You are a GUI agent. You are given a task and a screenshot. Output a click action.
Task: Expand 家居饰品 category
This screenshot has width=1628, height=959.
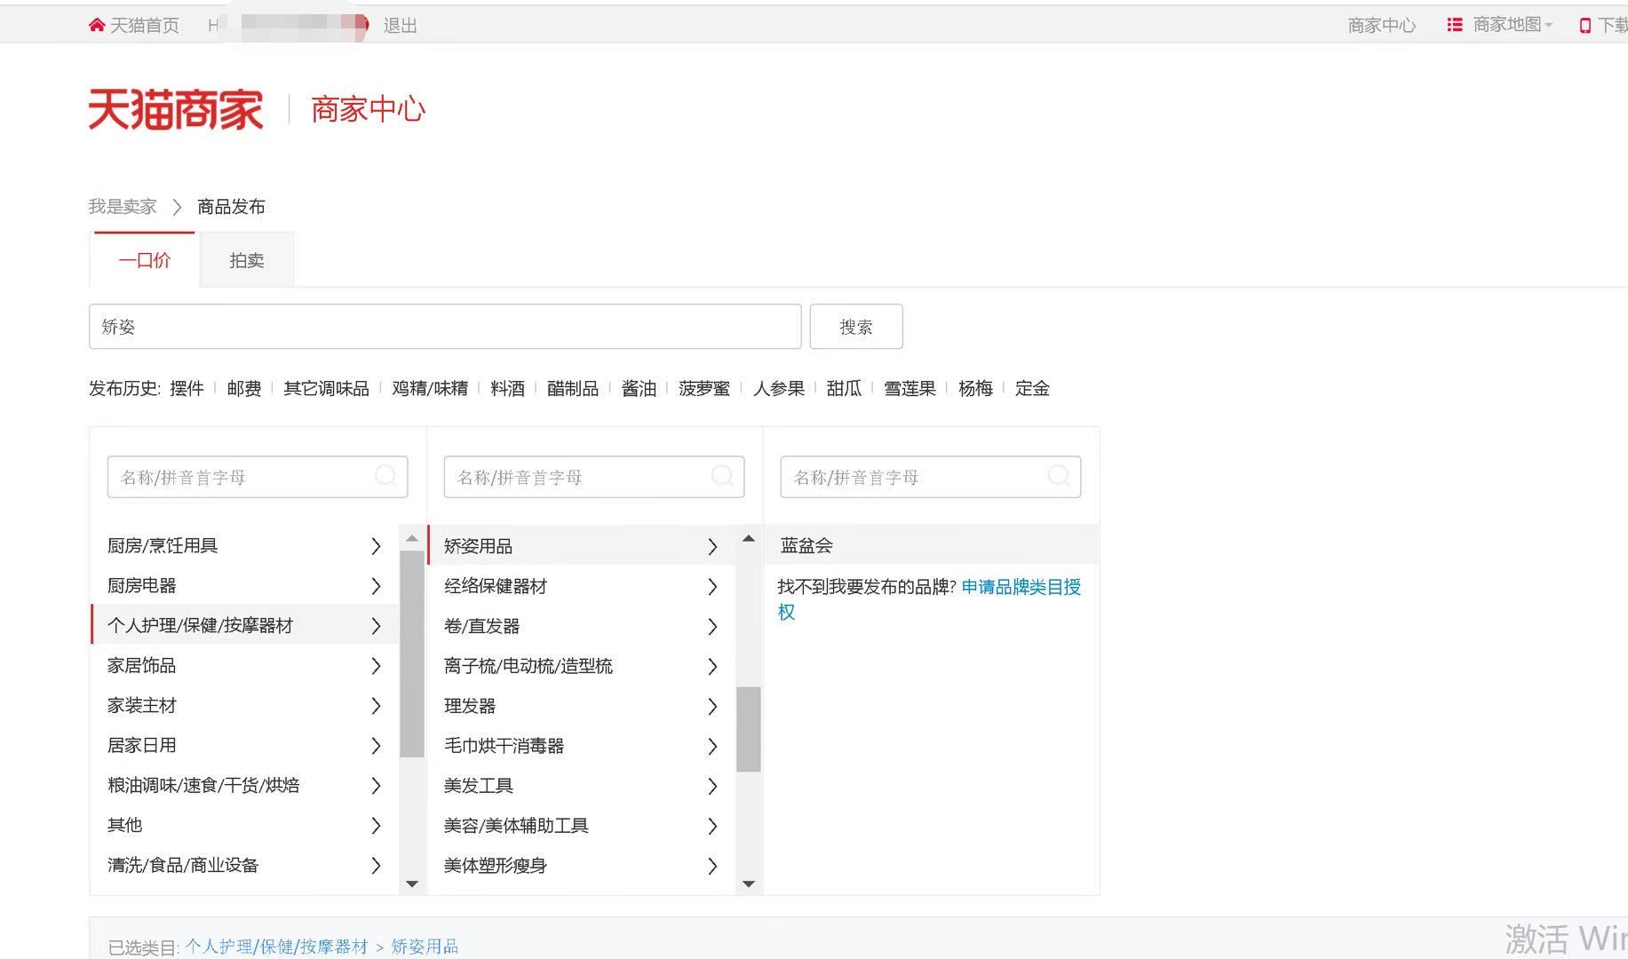(x=376, y=666)
